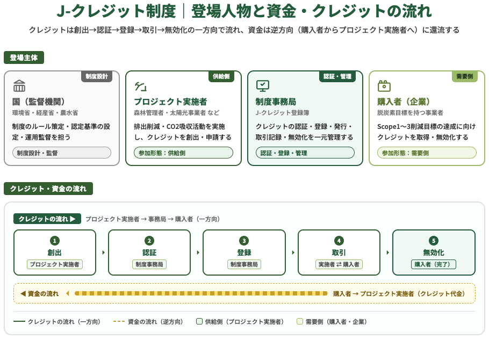The height and width of the screenshot is (339, 489).
Task: Click step number 5 circle above 無効化
Action: point(434,241)
